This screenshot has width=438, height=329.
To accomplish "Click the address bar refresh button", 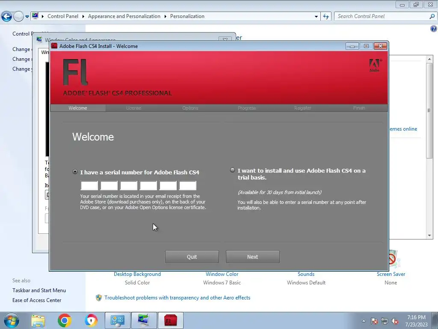I will tap(326, 17).
